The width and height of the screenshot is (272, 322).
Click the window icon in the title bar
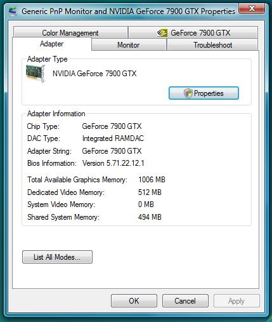point(13,11)
